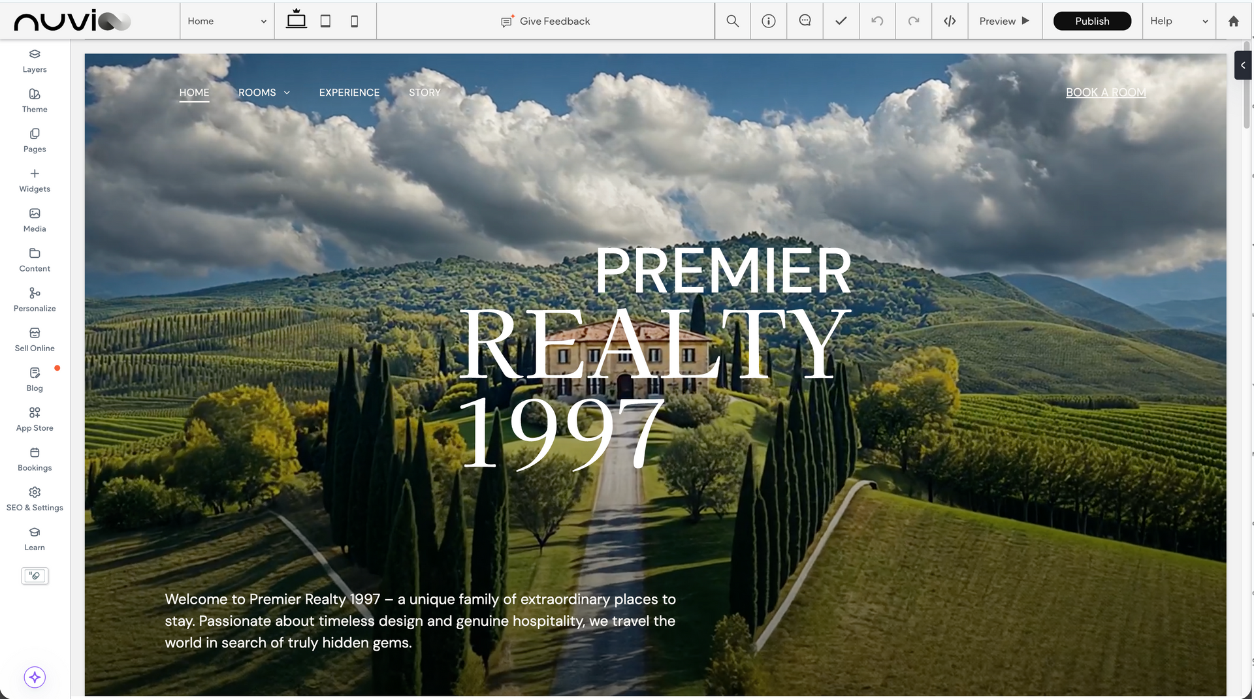Publish the website
The height and width of the screenshot is (699, 1254).
[x=1091, y=20]
